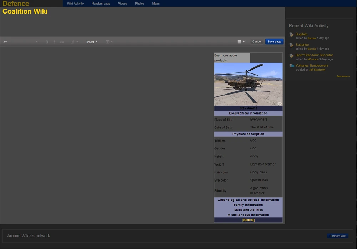Toggle italic formatting
Image resolution: width=357 pixels, height=249 pixels.
pyautogui.click(x=54, y=42)
